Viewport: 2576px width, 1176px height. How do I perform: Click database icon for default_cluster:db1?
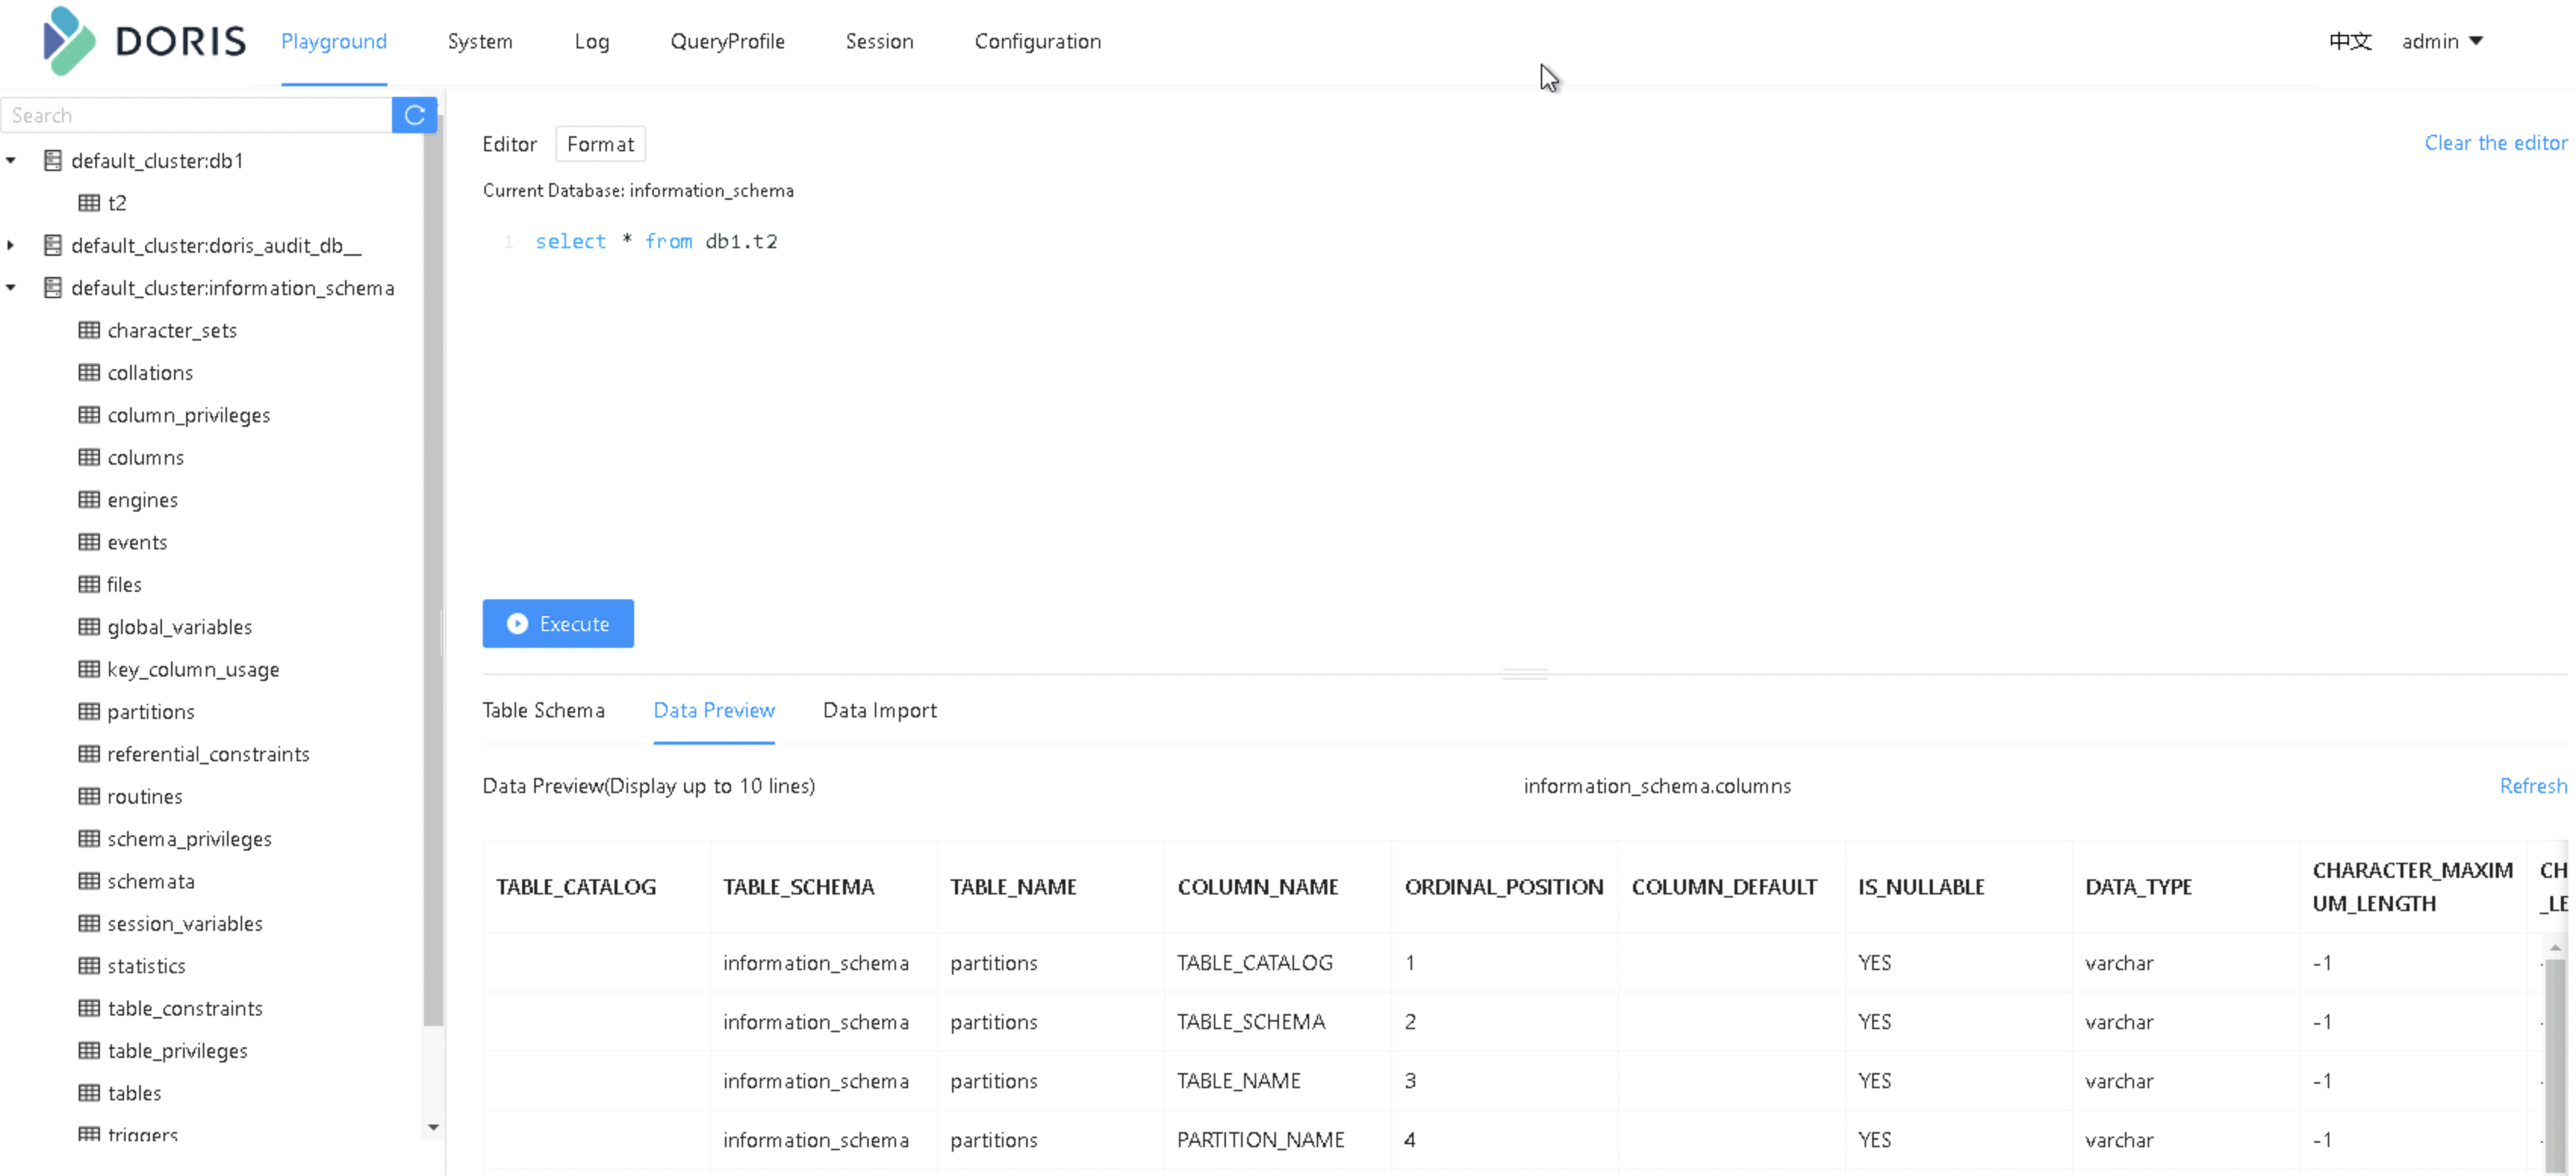point(53,161)
